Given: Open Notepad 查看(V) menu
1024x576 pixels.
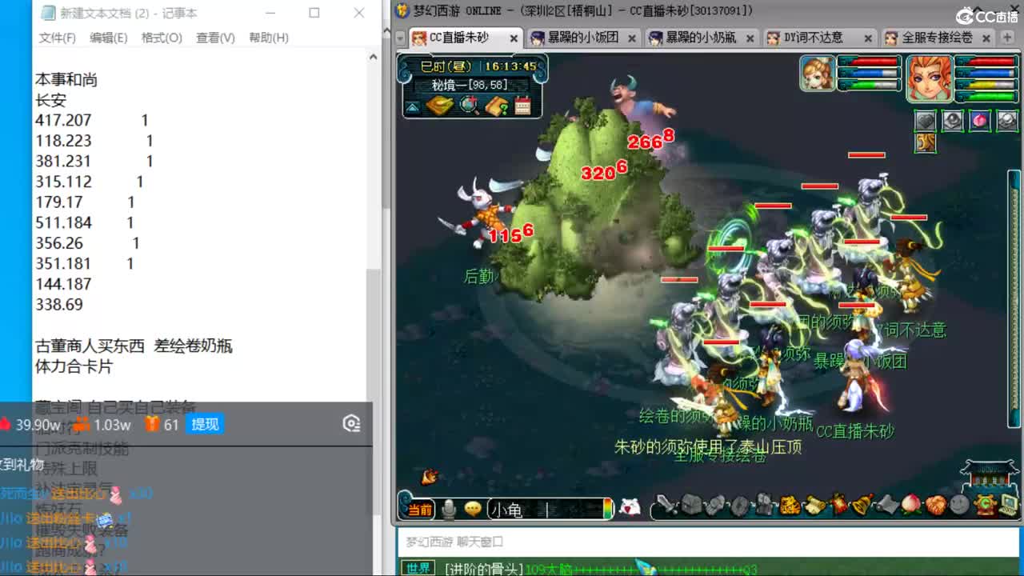Looking at the screenshot, I should [x=215, y=38].
